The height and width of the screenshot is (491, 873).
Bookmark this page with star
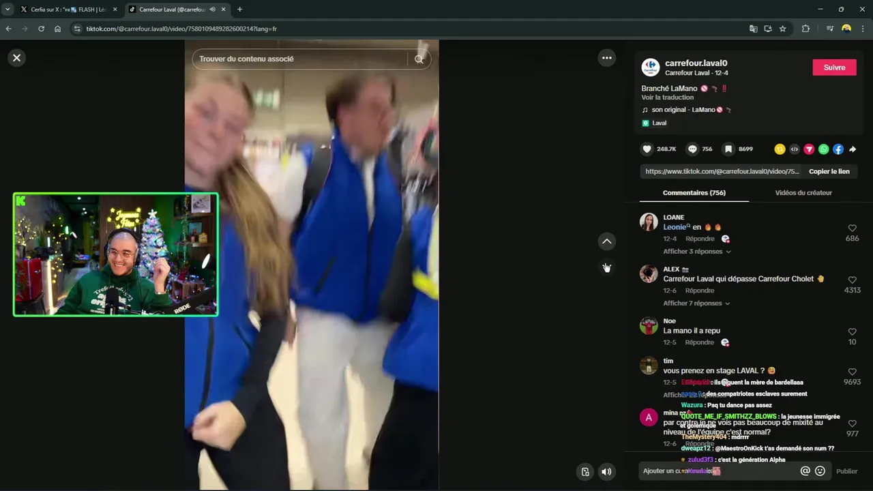point(783,29)
